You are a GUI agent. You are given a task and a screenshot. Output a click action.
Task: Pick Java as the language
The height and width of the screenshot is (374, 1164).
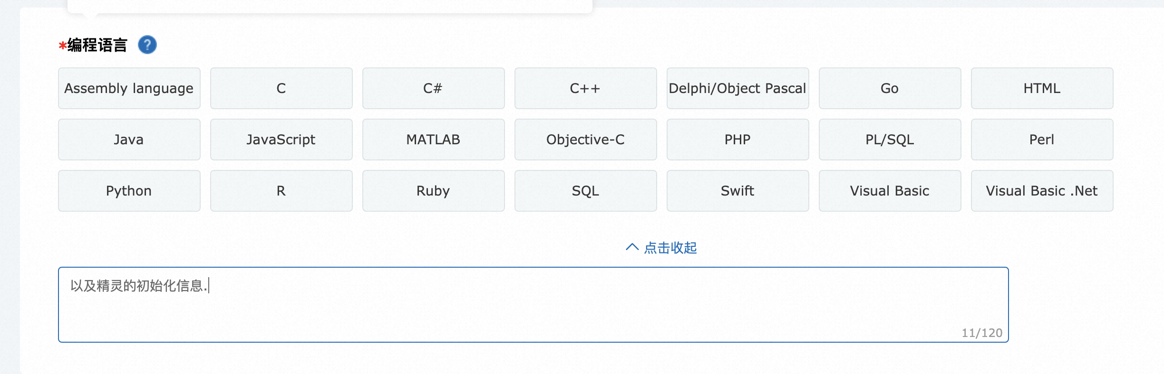(x=129, y=140)
